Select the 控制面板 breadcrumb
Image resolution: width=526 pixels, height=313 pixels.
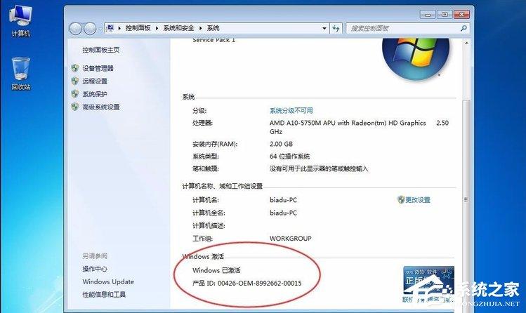tap(138, 28)
